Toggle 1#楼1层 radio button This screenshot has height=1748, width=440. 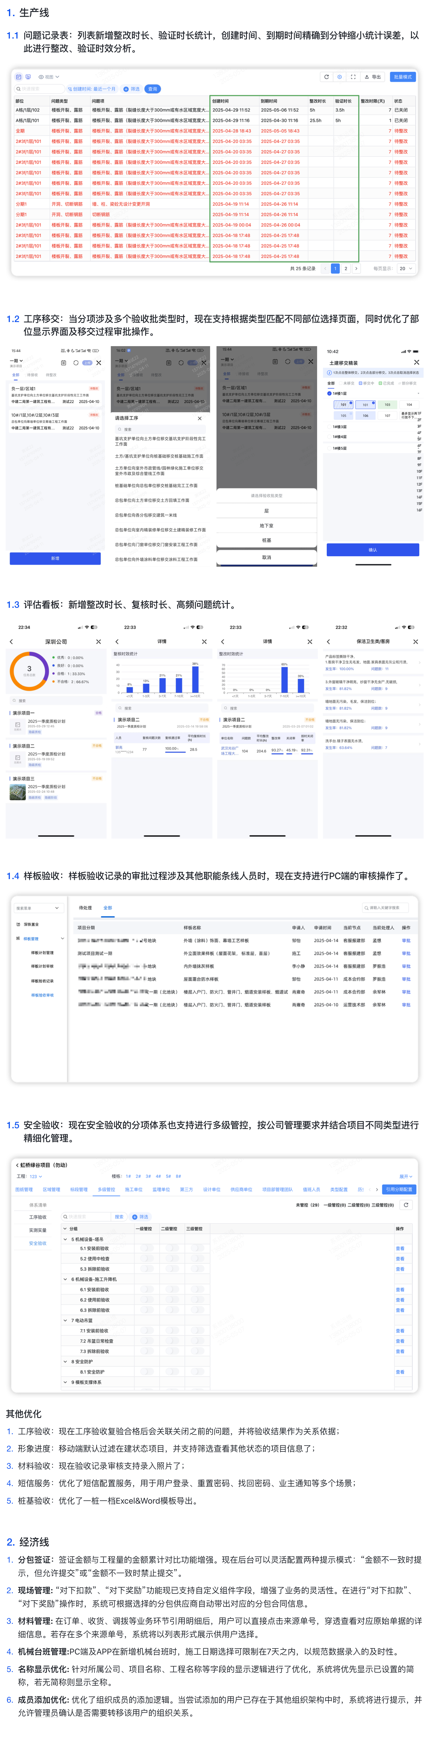click(330, 393)
